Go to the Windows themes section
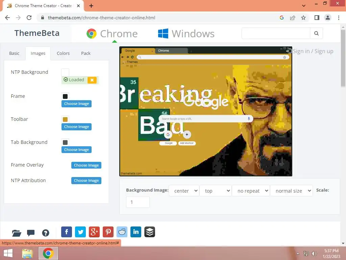 186,34
